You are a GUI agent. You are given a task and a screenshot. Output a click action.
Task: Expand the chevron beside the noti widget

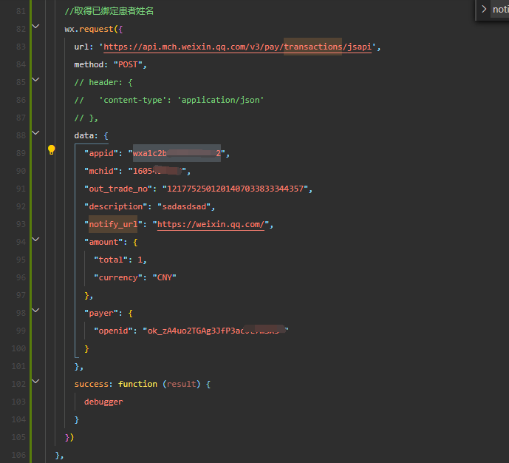coord(484,9)
